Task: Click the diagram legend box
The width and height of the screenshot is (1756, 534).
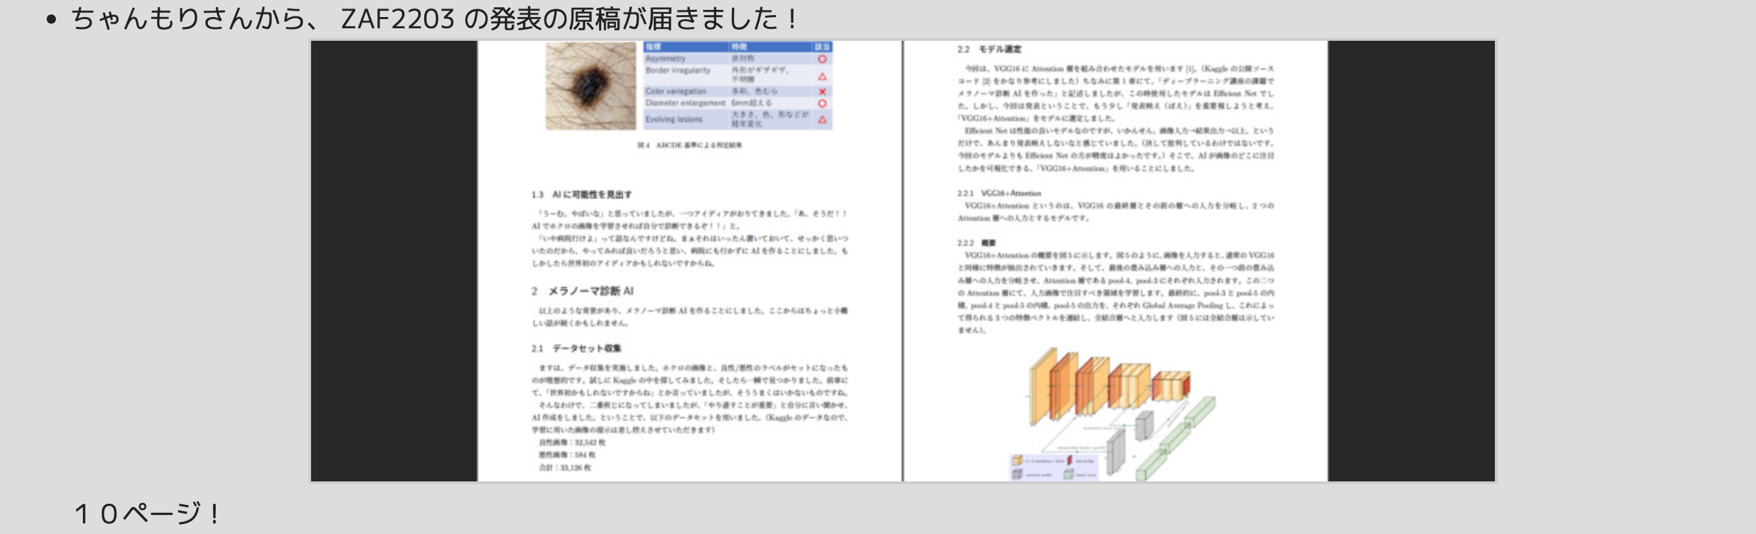Action: pyautogui.click(x=1052, y=467)
